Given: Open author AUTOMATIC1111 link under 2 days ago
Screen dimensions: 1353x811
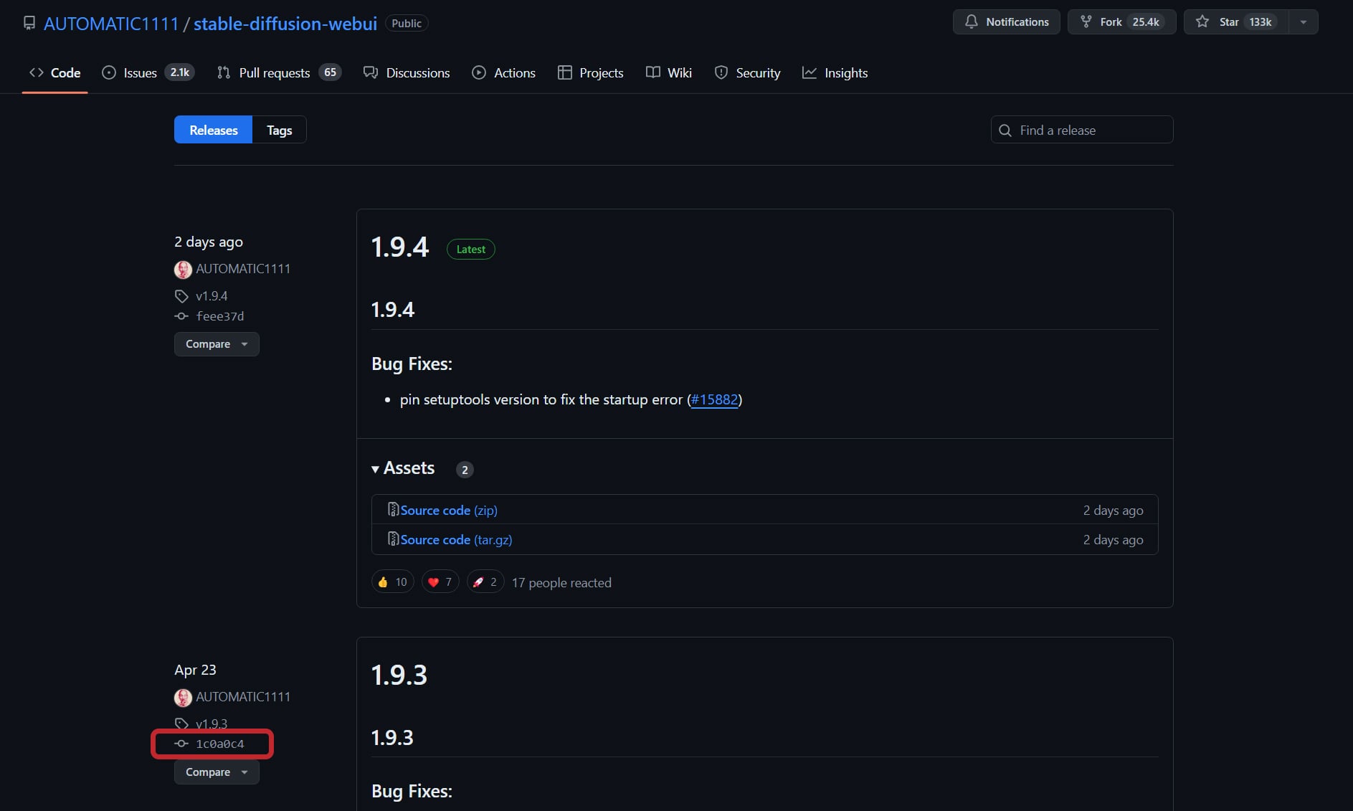Looking at the screenshot, I should pos(243,269).
